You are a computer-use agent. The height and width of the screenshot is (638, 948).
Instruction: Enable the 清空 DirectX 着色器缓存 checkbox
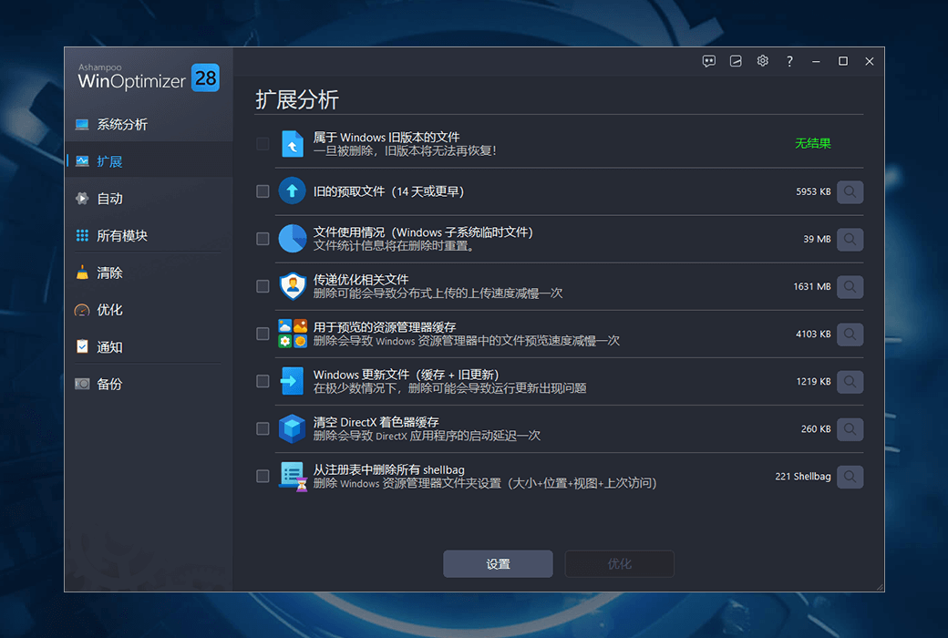click(x=263, y=428)
